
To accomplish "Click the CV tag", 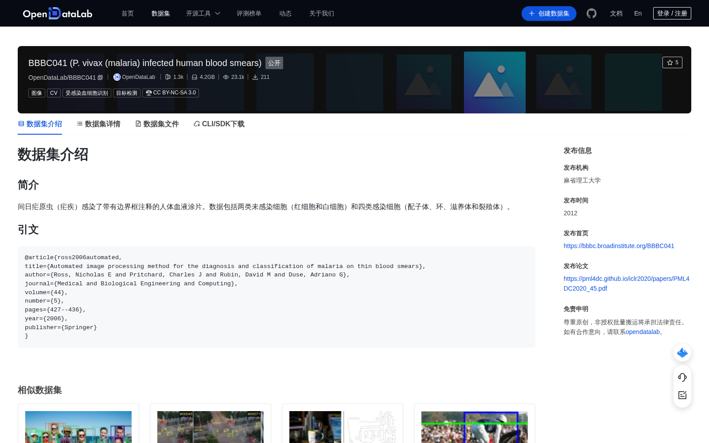I will [54, 93].
